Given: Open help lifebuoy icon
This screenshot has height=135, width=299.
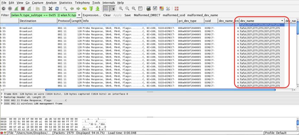Looking at the screenshot, I should click(x=176, y=8).
